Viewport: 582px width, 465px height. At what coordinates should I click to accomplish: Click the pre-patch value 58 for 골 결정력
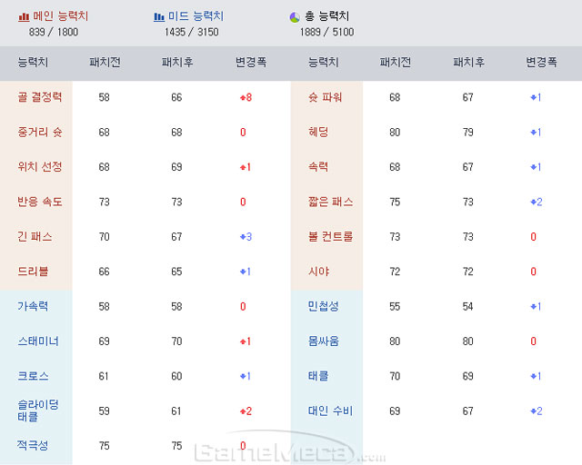[x=105, y=97]
